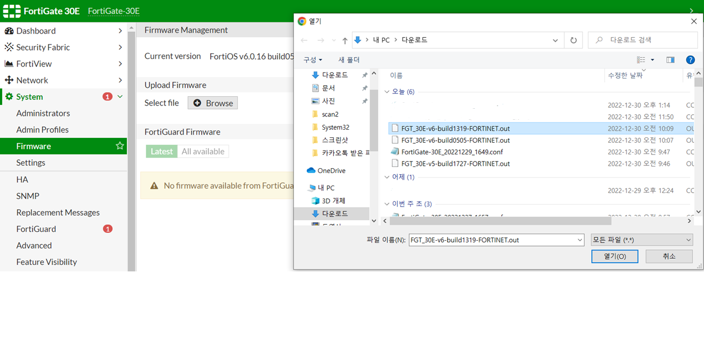Click the FortiGuard notification badge

(x=108, y=229)
